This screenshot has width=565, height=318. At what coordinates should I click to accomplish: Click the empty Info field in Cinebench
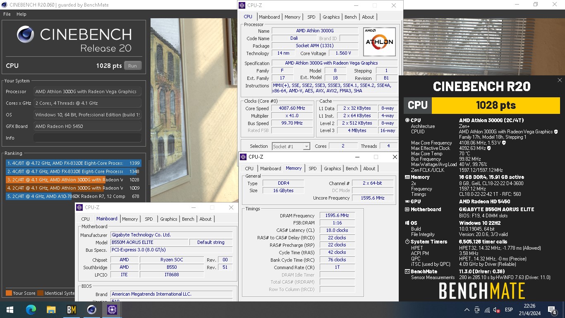pyautogui.click(x=87, y=138)
